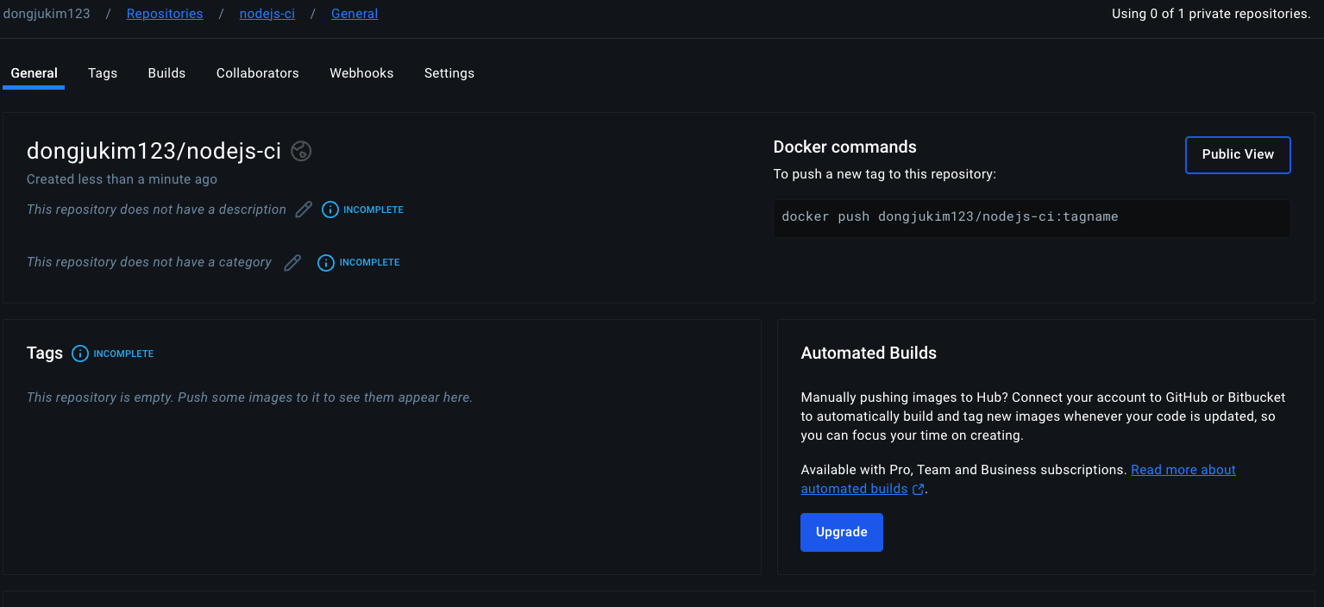
Task: Click INCOMPLETE label beside category
Action: (x=369, y=262)
